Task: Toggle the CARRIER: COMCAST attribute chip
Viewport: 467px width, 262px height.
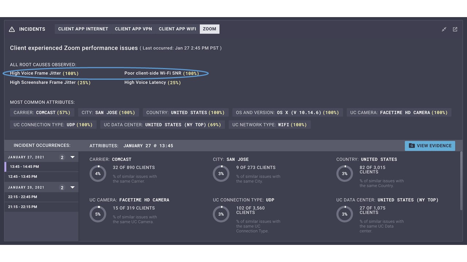Action: 42,112
